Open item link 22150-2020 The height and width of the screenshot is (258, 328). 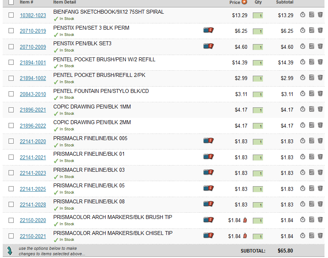pos(33,221)
